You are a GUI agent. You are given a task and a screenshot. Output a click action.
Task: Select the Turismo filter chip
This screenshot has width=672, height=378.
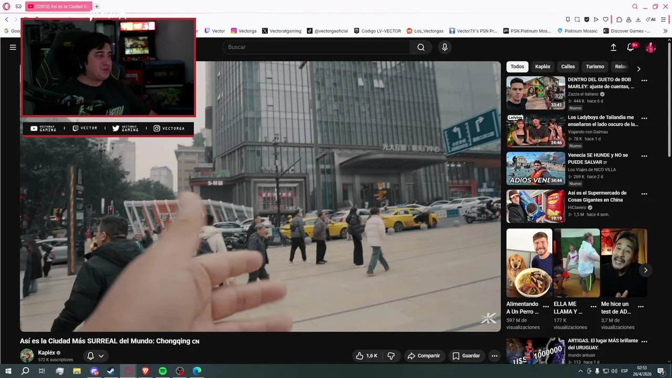tap(595, 67)
